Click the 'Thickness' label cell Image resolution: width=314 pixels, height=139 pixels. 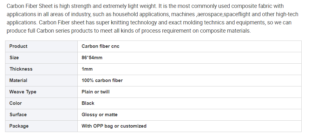click(21, 69)
